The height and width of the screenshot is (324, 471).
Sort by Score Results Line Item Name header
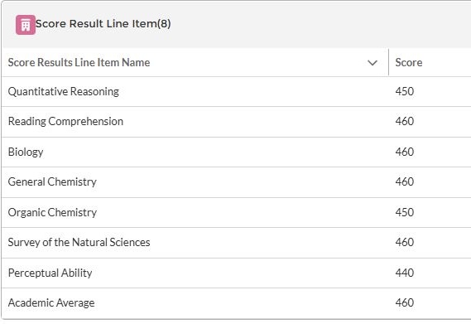point(79,63)
